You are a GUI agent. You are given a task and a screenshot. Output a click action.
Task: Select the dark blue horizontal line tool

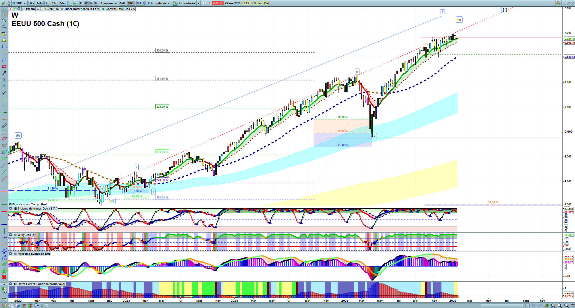4,224
